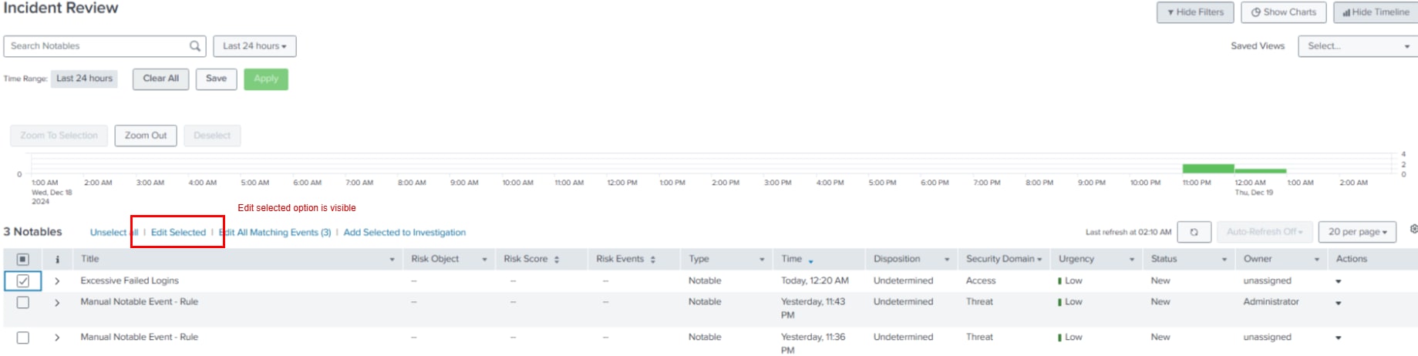Click the info icon column header
Viewport: 1418px width, 356px height.
tap(57, 260)
